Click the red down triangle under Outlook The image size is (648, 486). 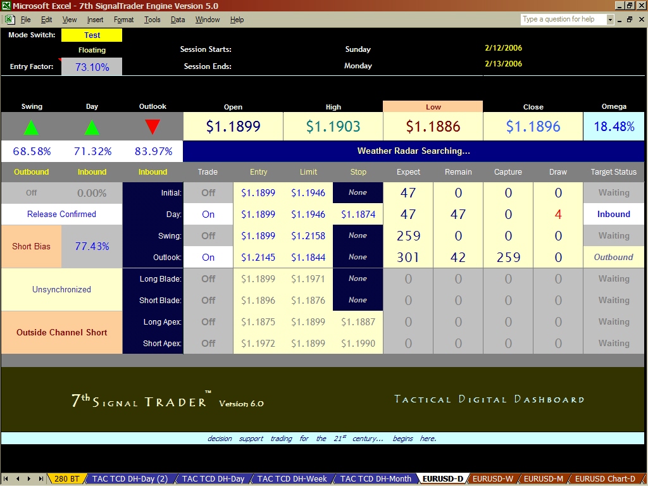[x=153, y=127]
